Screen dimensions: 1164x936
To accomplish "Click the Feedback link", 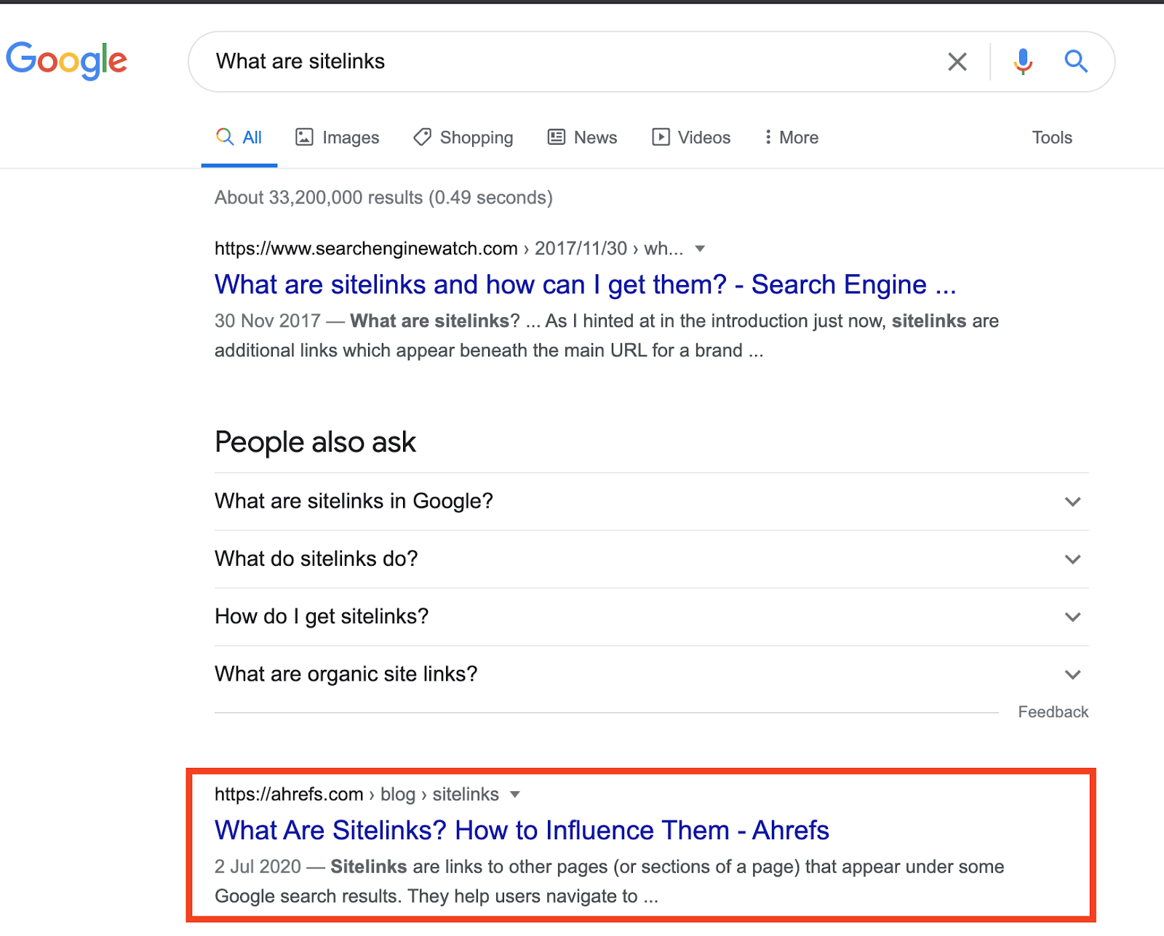I will (1053, 712).
